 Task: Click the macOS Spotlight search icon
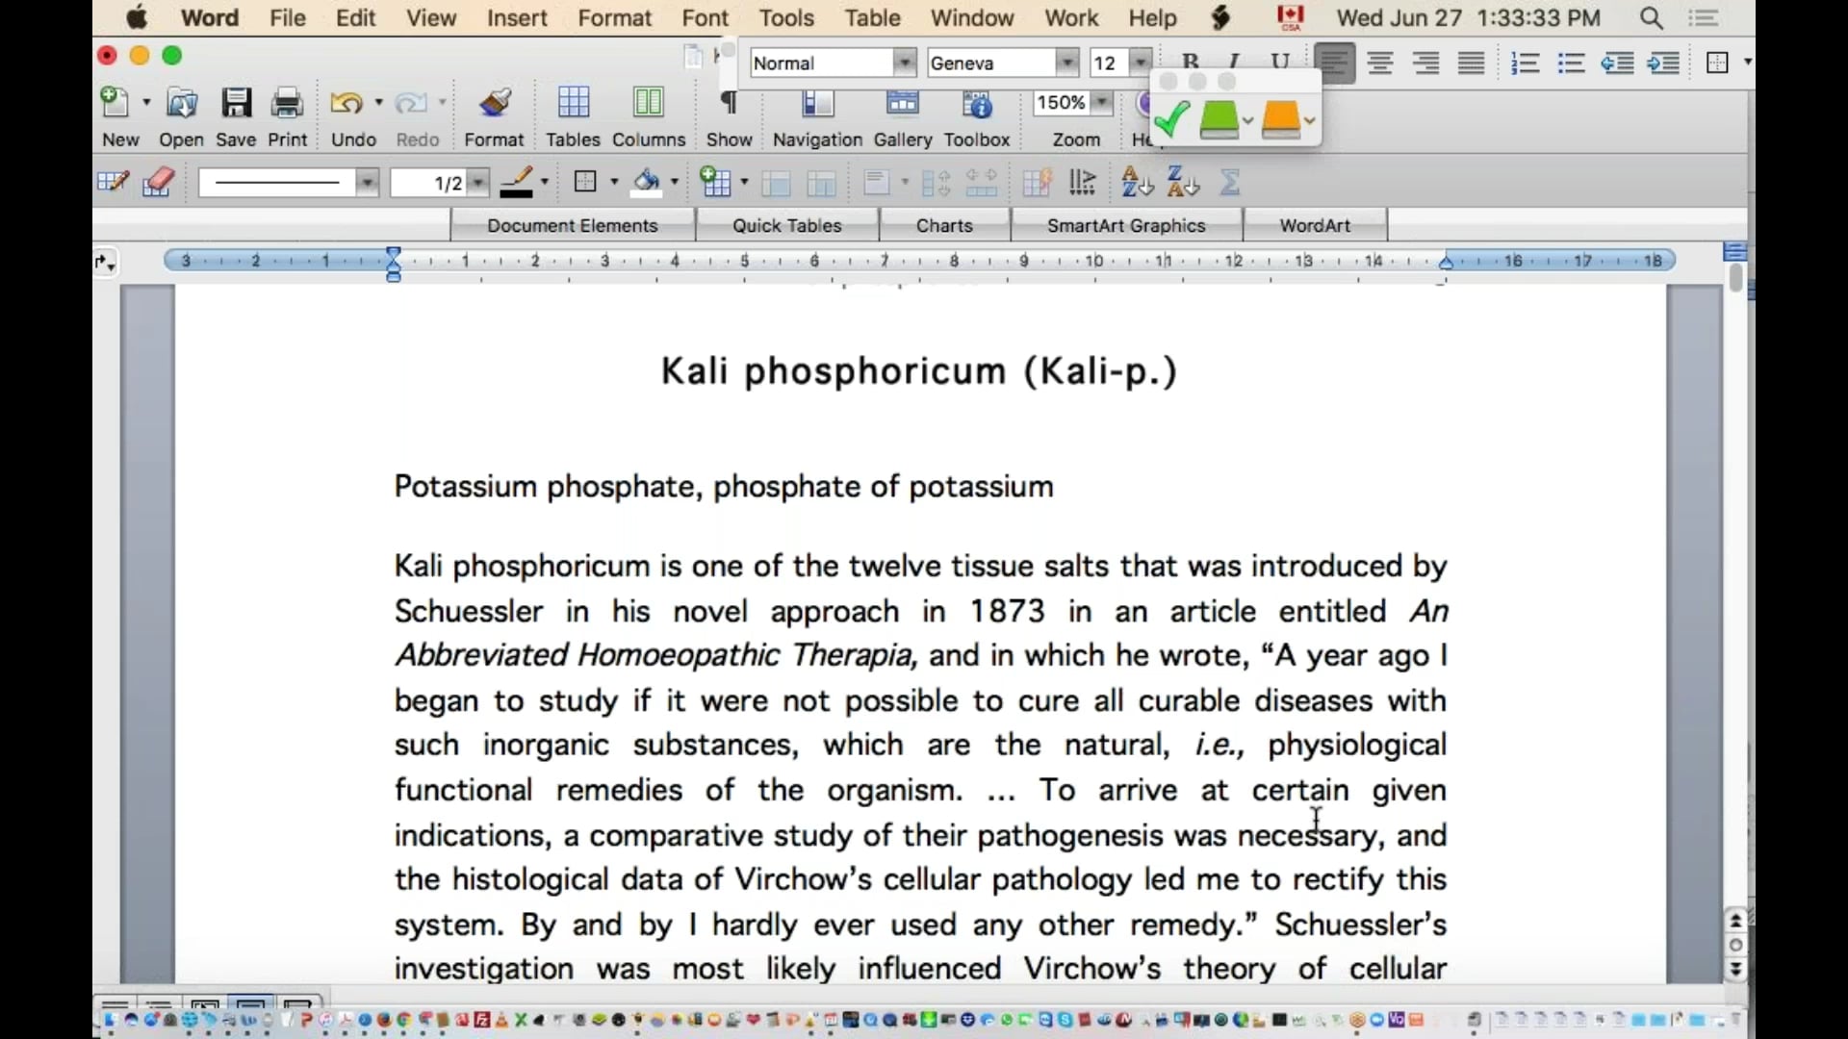pyautogui.click(x=1651, y=17)
